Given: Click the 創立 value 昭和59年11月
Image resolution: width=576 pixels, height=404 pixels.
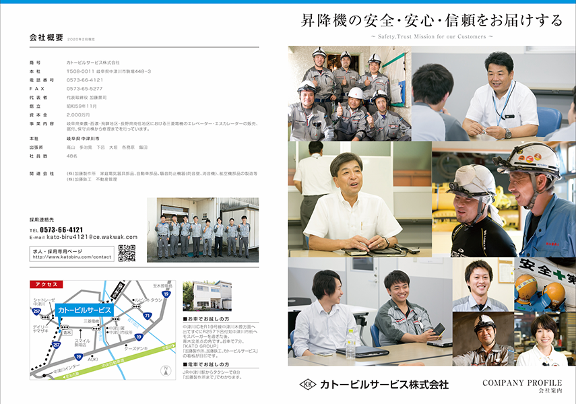Looking at the screenshot, I should (x=82, y=106).
